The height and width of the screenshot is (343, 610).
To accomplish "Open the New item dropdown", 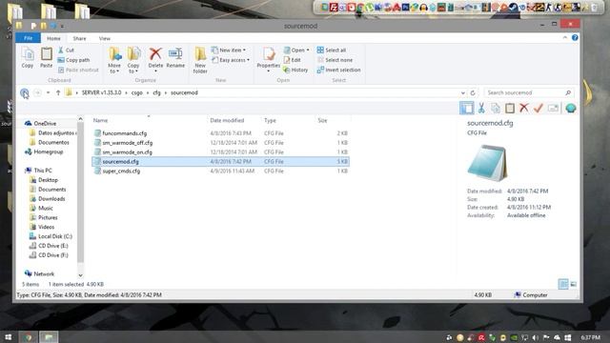I will pyautogui.click(x=229, y=50).
